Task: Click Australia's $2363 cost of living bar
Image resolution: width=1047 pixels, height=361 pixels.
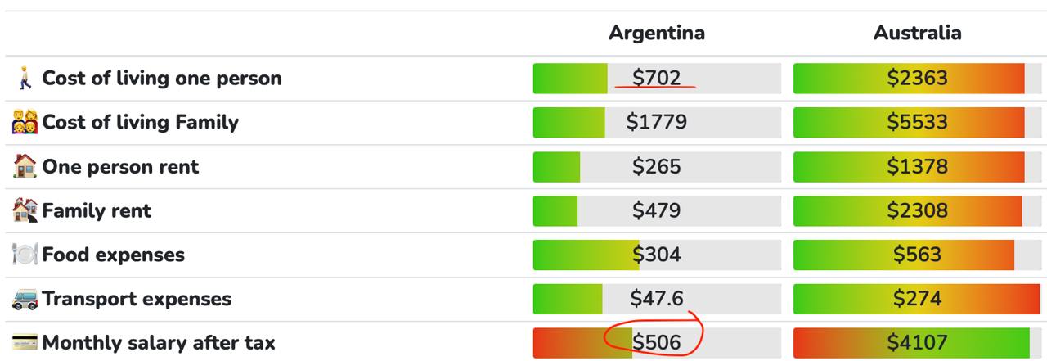Action: (x=917, y=79)
